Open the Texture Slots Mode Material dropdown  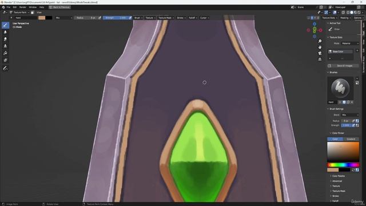tap(350, 43)
